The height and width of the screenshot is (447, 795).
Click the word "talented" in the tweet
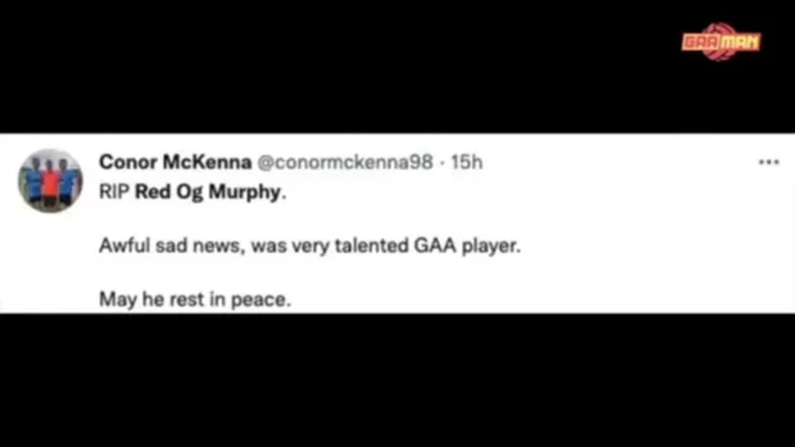point(371,246)
